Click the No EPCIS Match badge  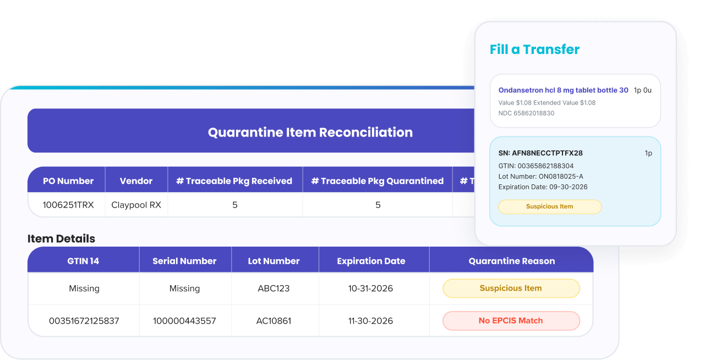511,321
